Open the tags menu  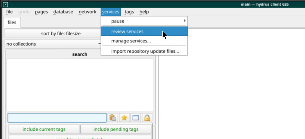pos(129,12)
